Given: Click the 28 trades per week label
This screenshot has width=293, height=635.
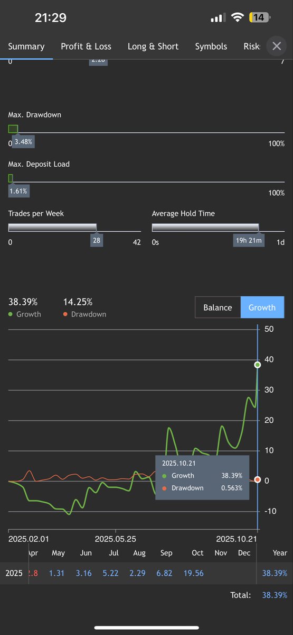Looking at the screenshot, I should (97, 240).
